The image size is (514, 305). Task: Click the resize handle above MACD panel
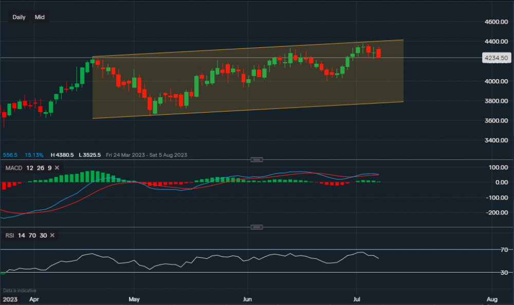coord(256,159)
